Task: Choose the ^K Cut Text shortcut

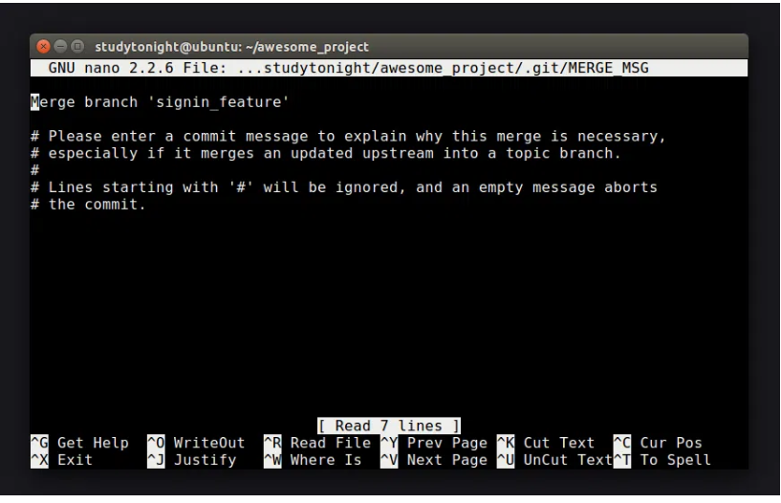Action: click(x=549, y=443)
